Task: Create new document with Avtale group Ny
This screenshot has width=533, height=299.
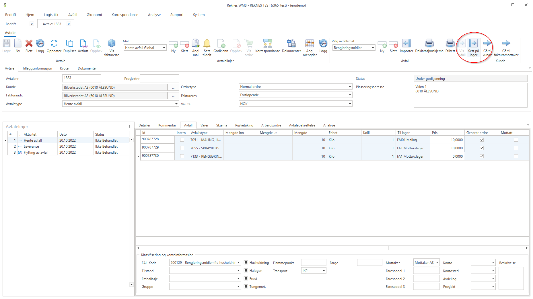Action: point(18,46)
